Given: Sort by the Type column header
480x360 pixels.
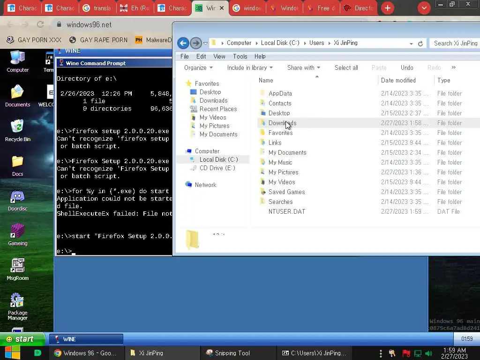Looking at the screenshot, I should pyautogui.click(x=443, y=80).
